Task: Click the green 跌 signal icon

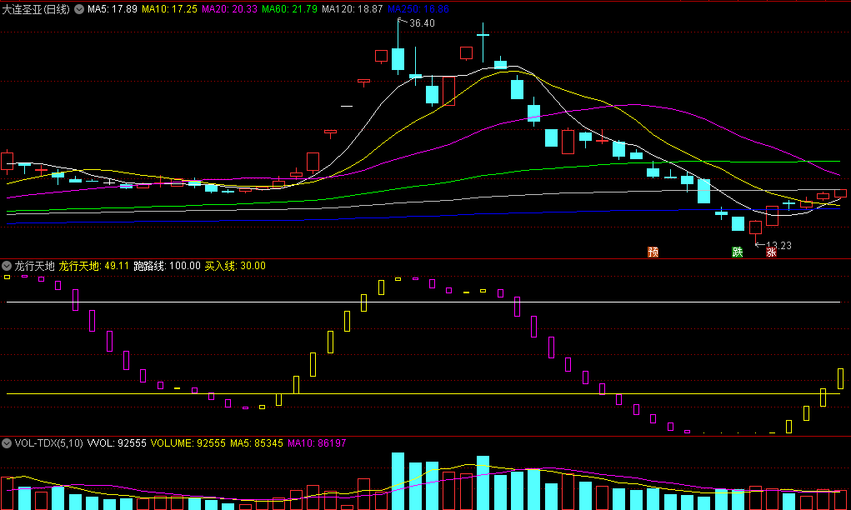Action: pyautogui.click(x=737, y=252)
